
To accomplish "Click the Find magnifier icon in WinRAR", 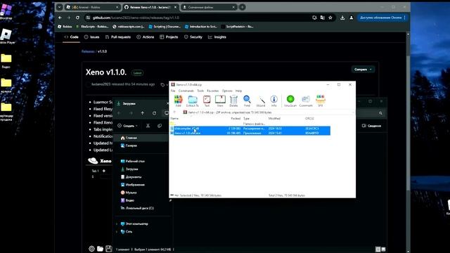I will tap(247, 100).
